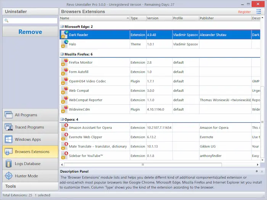Click the vertical scroll down arrow
Image resolution: width=267 pixels, height=200 pixels.
click(x=262, y=160)
